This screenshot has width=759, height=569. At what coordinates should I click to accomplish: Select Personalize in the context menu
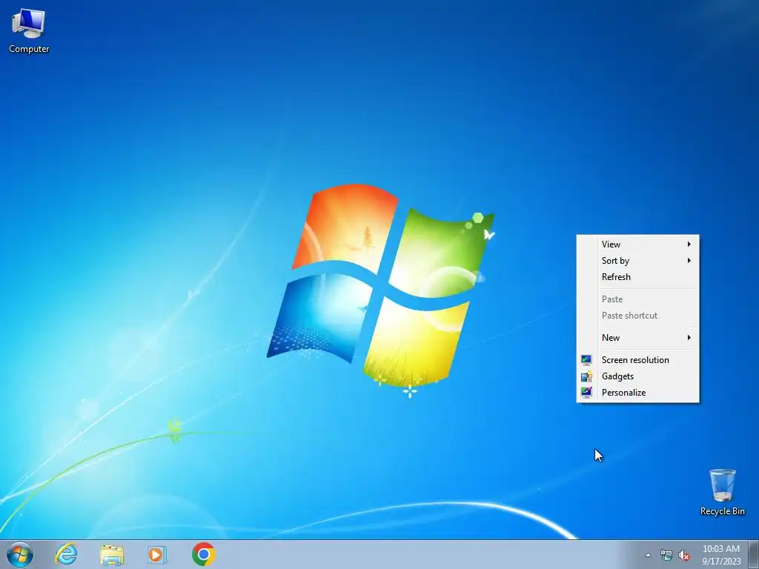[x=638, y=393]
